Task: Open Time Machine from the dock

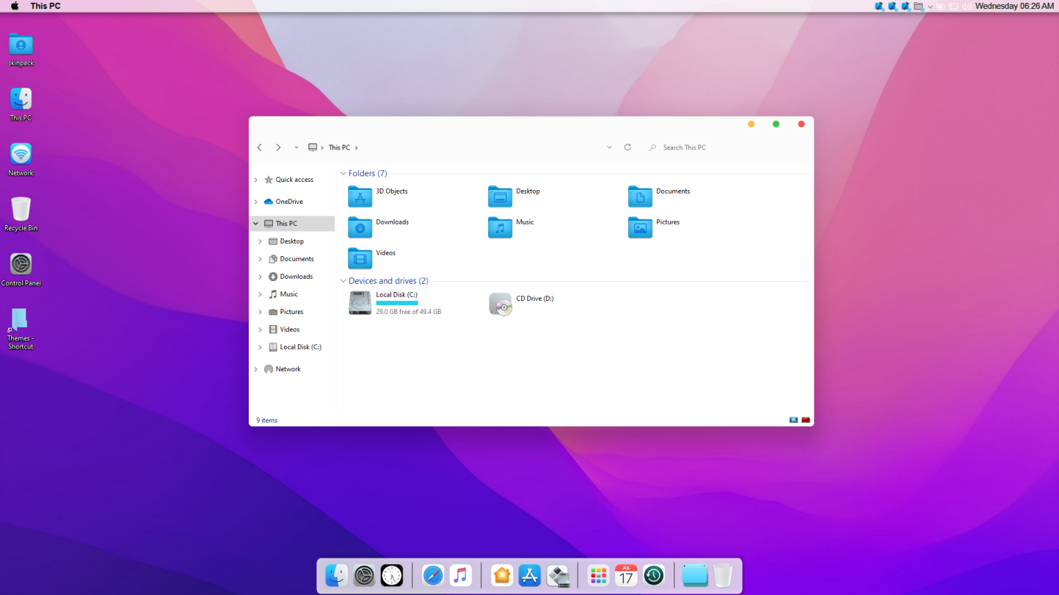Action: pos(653,575)
